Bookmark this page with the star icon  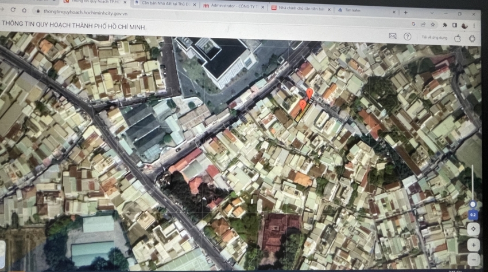coord(433,25)
